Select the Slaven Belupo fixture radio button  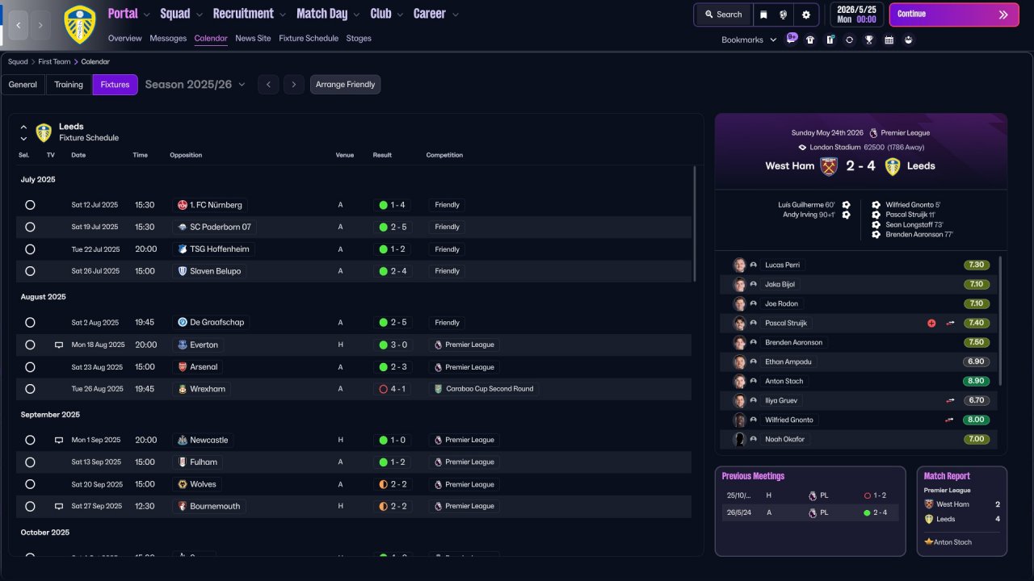(x=30, y=271)
